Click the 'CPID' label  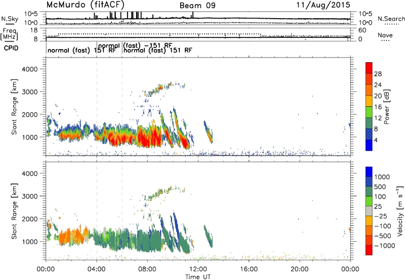[11, 48]
